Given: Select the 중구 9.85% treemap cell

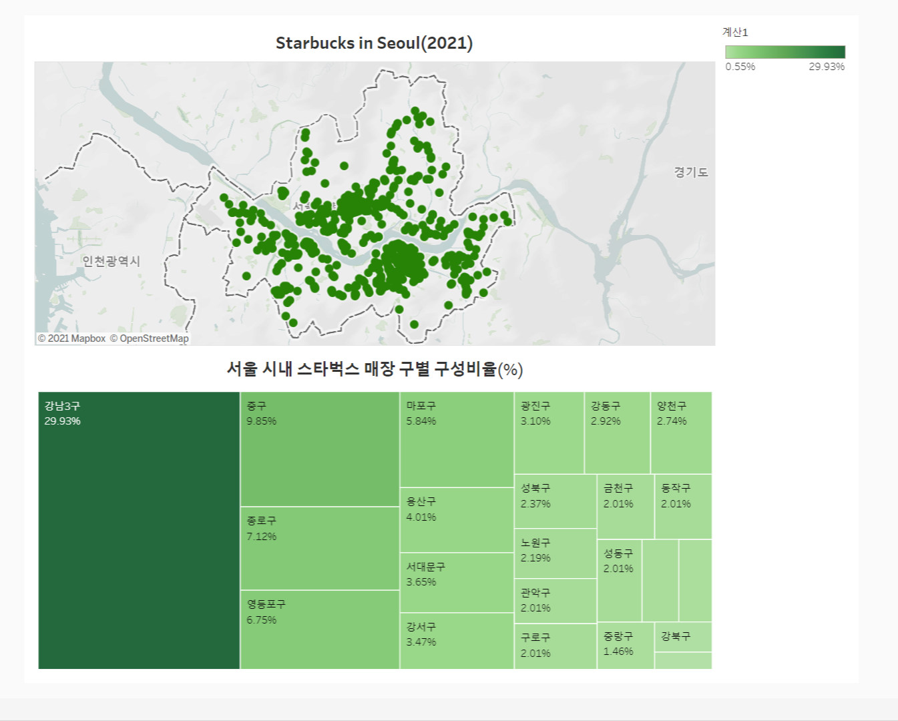Looking at the screenshot, I should (320, 449).
